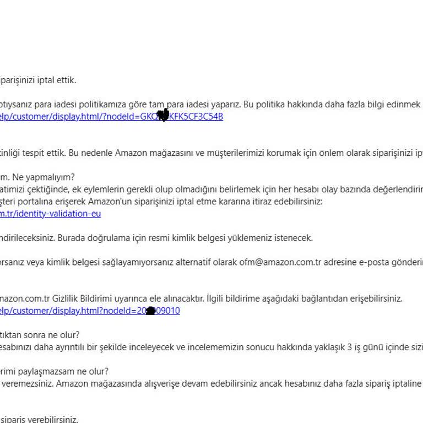Screen dimensions: 423x423
Task: Click the line 'rimi paylaşmazsam ne olur?'
Action: [54, 371]
